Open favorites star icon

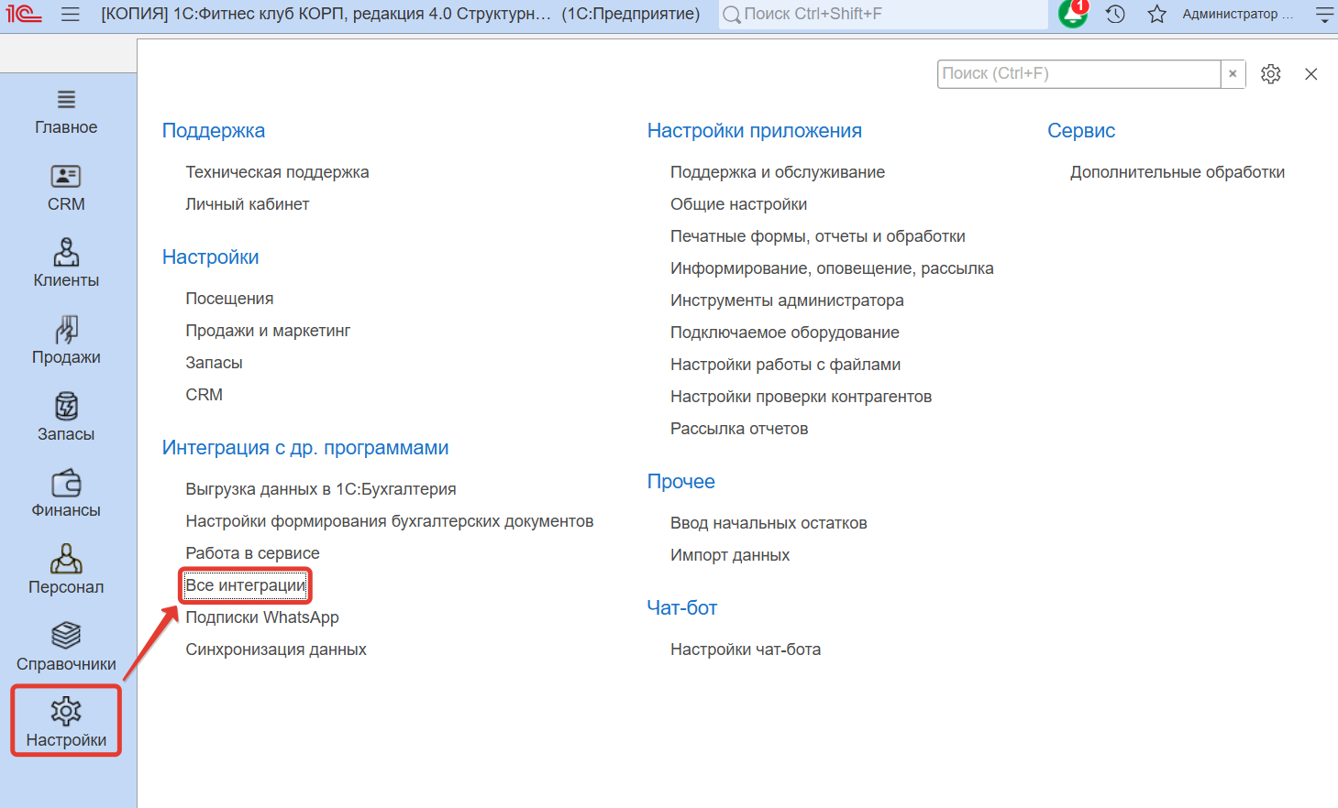coord(1156,14)
